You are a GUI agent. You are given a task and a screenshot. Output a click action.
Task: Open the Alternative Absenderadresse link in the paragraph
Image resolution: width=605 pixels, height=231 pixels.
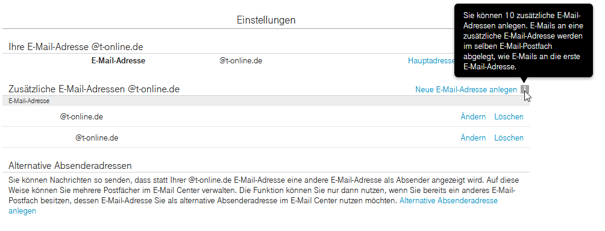coord(448,201)
